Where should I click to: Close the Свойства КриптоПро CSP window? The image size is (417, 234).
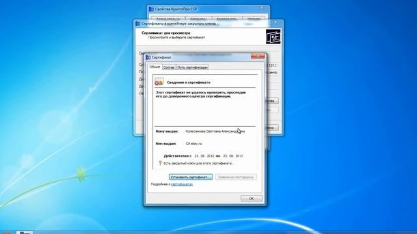pos(262,8)
